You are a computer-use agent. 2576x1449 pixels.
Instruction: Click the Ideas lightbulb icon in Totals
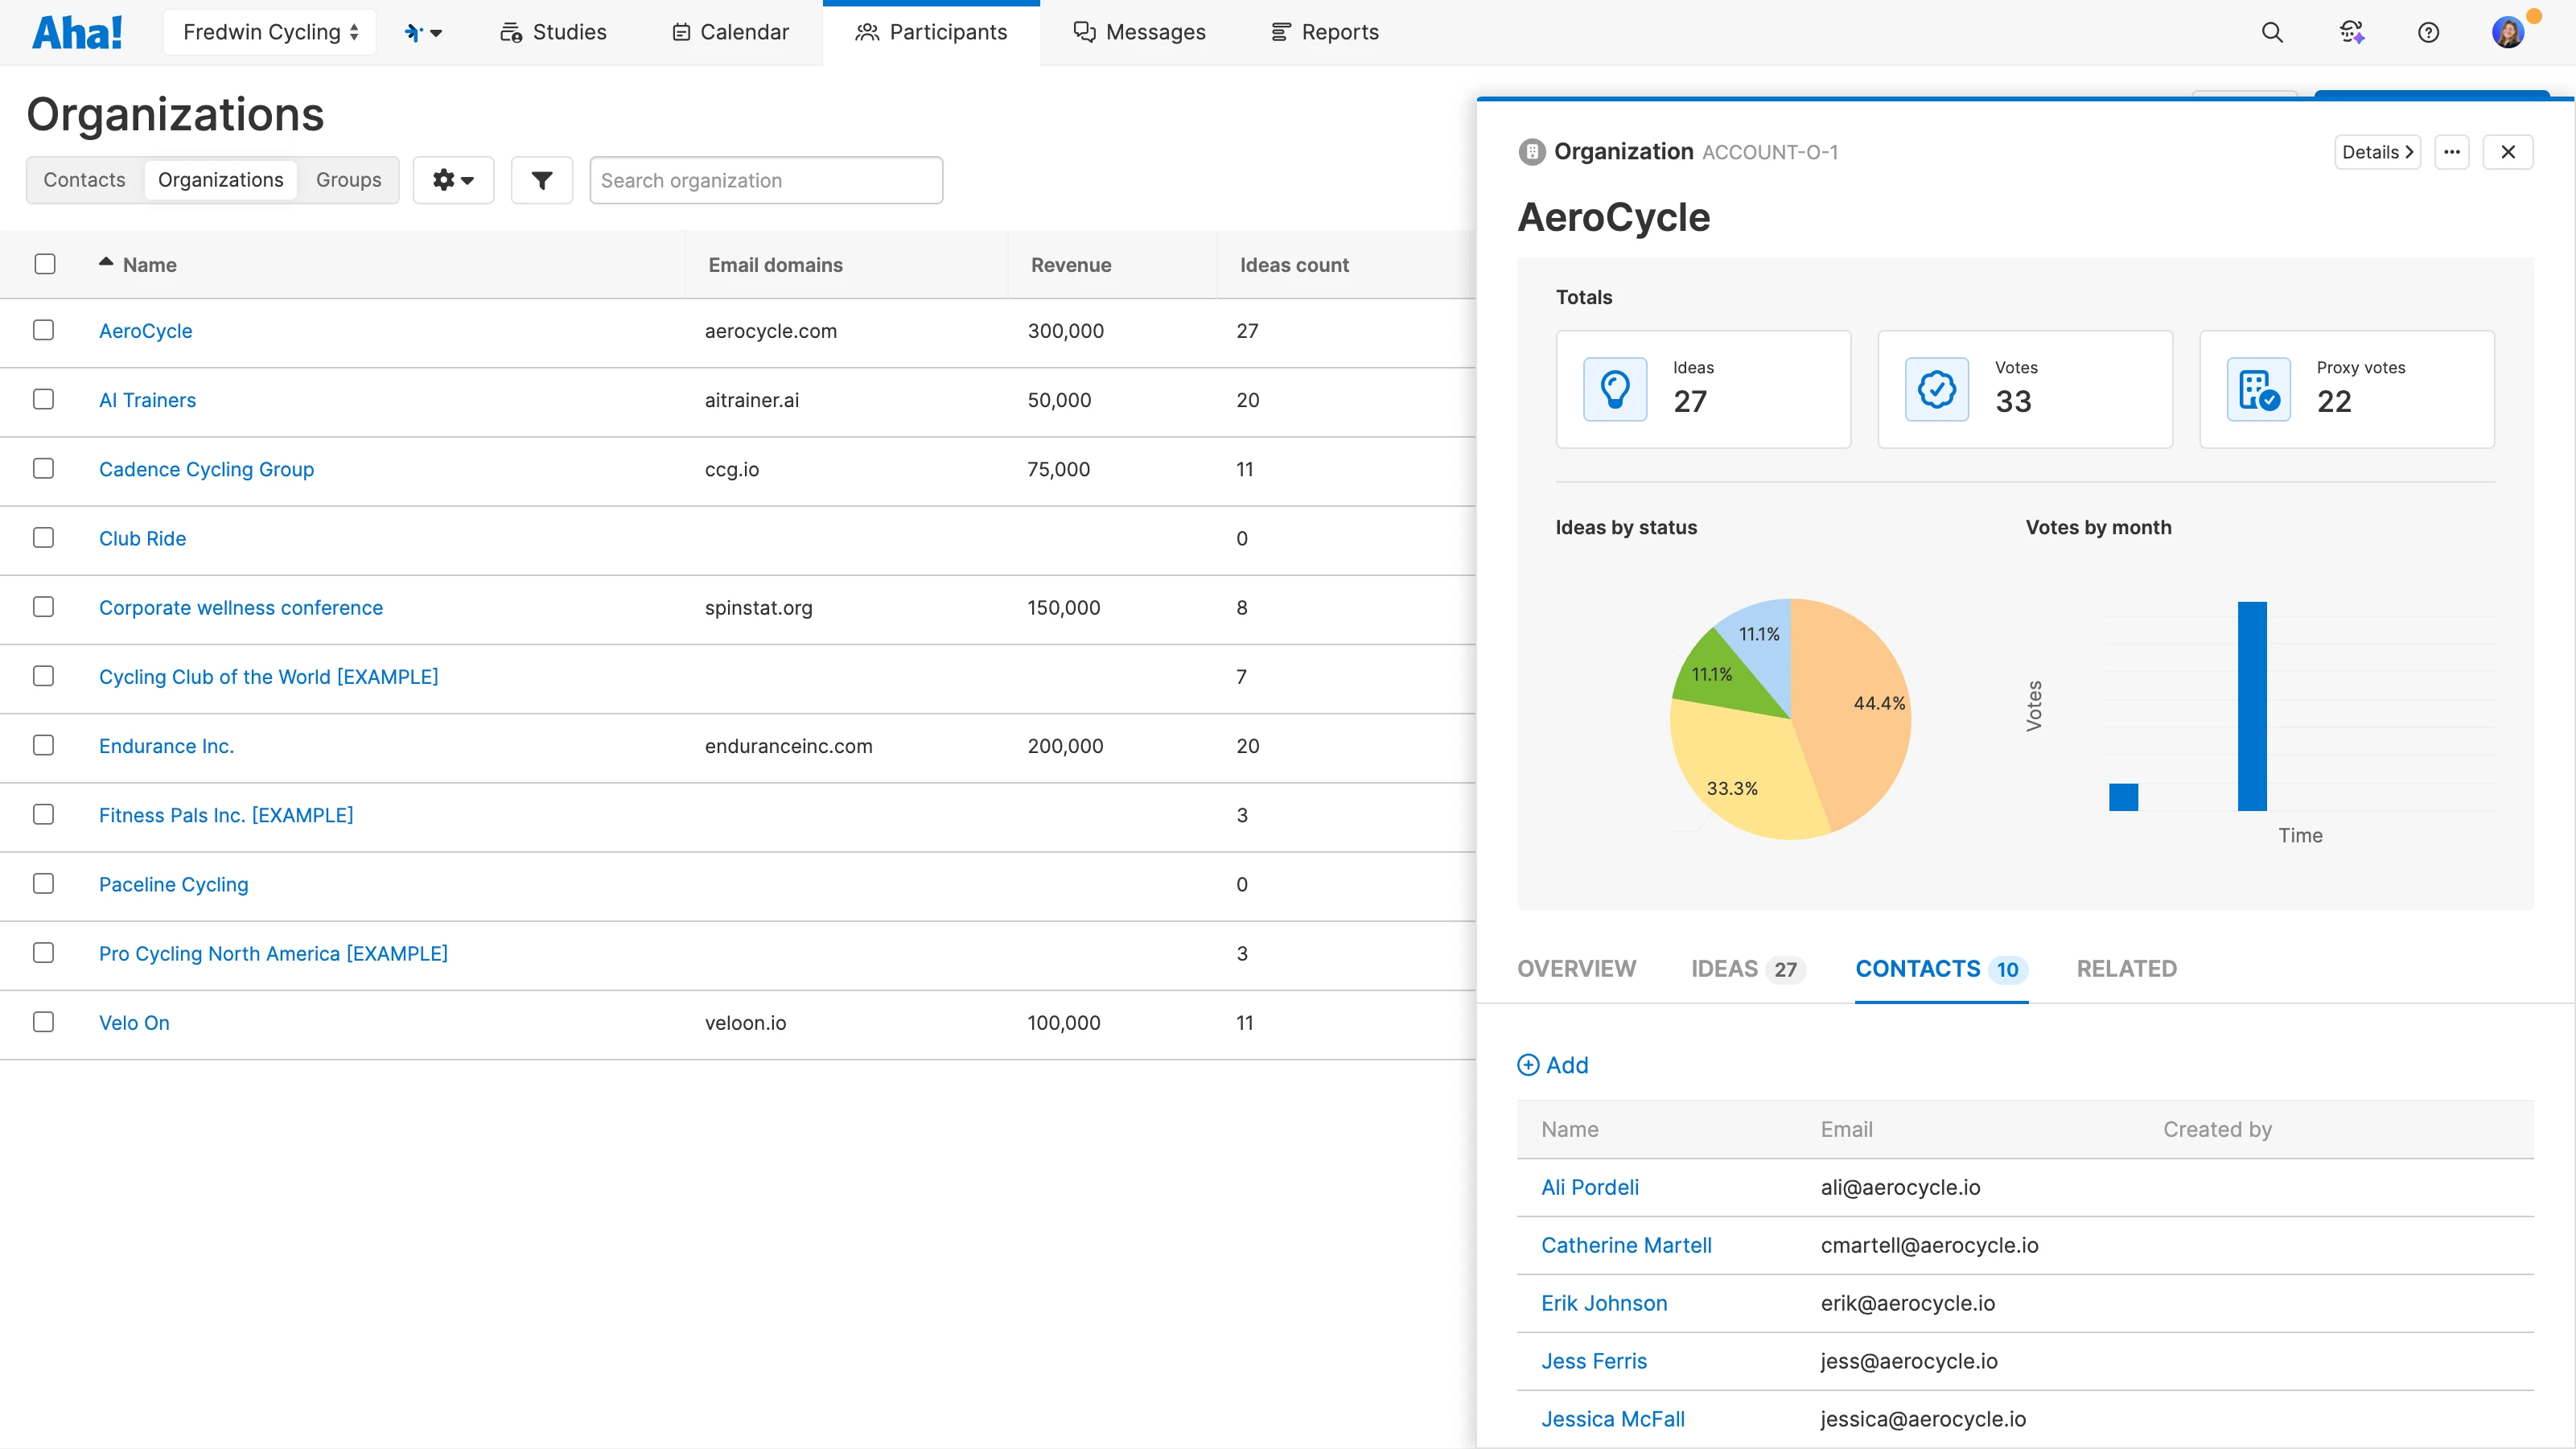point(1615,389)
